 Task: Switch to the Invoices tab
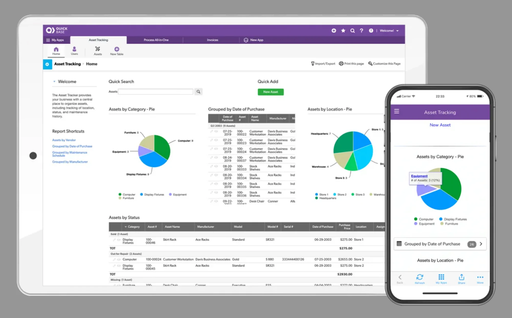tap(212, 40)
